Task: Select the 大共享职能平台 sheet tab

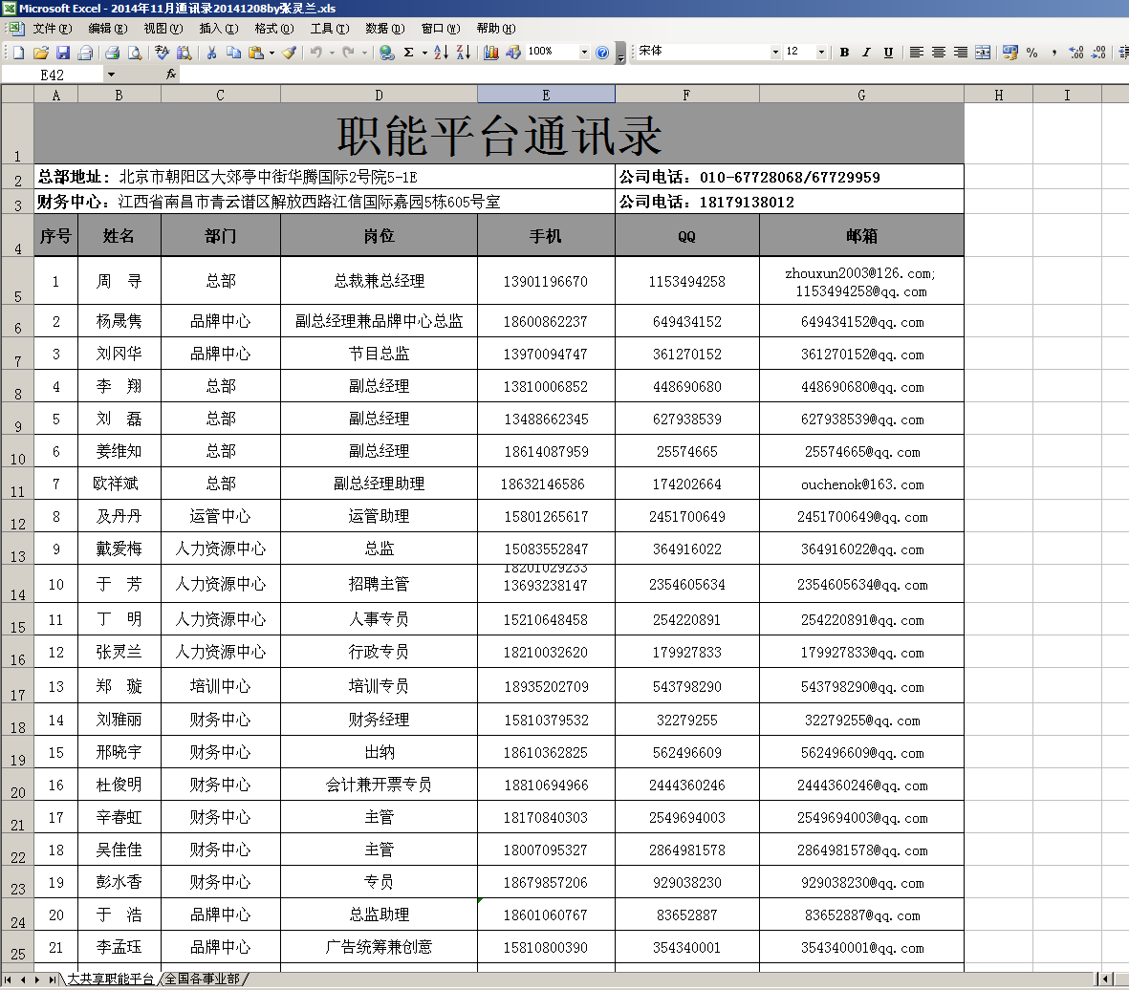Action: click(110, 979)
